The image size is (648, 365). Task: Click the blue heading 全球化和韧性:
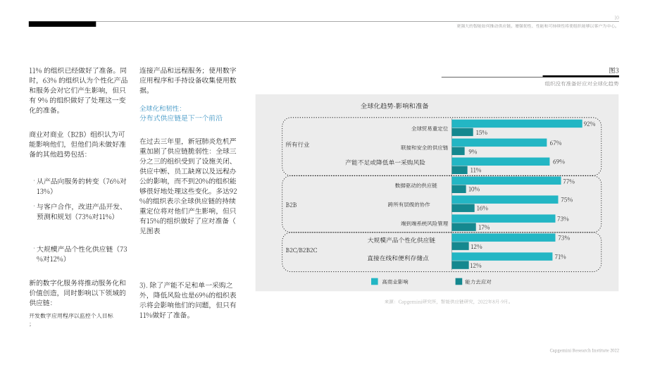point(161,109)
